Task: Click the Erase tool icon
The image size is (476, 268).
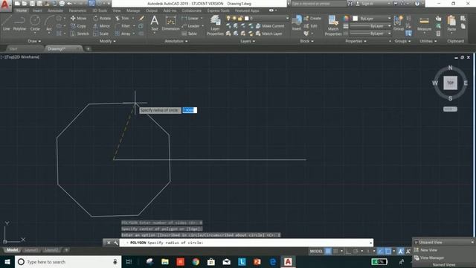Action: click(x=141, y=18)
